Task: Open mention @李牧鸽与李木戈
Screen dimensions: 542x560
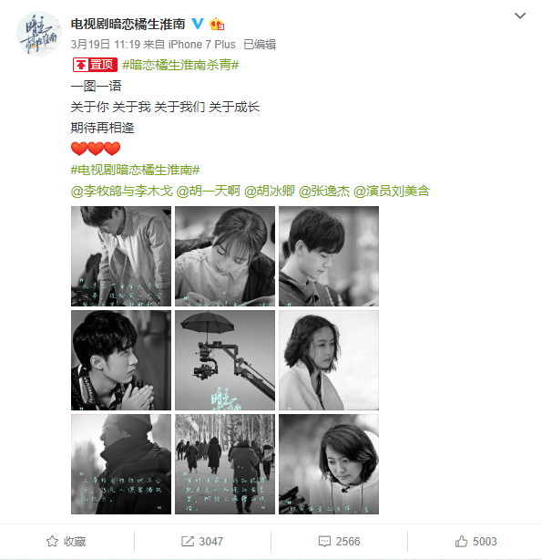Action: tap(122, 191)
